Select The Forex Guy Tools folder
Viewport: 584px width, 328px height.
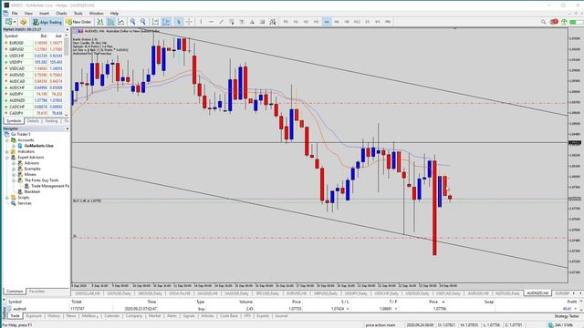41,180
